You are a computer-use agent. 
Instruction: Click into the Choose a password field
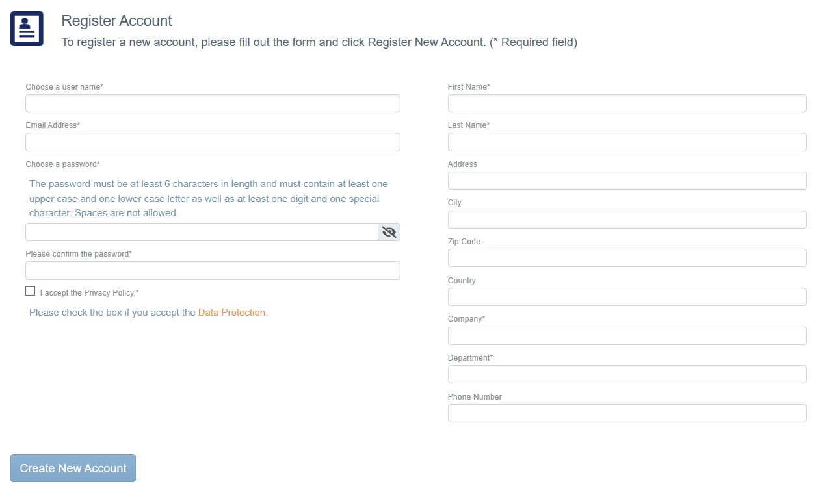tap(202, 232)
